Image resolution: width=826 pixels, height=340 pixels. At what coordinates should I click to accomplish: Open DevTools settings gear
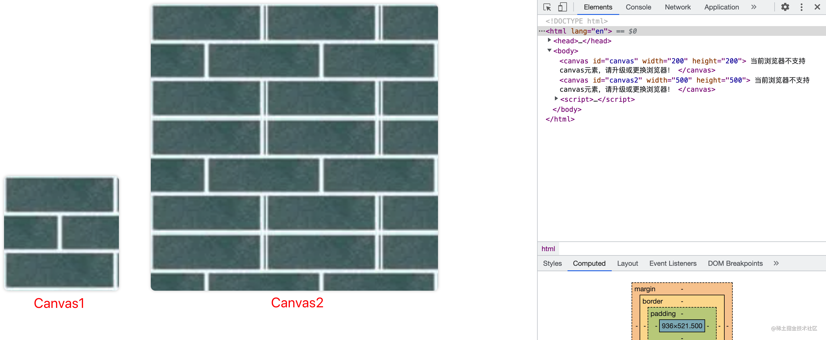click(x=785, y=7)
